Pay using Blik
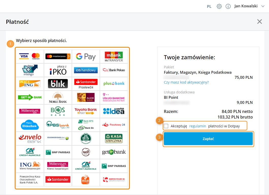Viewport: 269px width, 195px height. 58,84
